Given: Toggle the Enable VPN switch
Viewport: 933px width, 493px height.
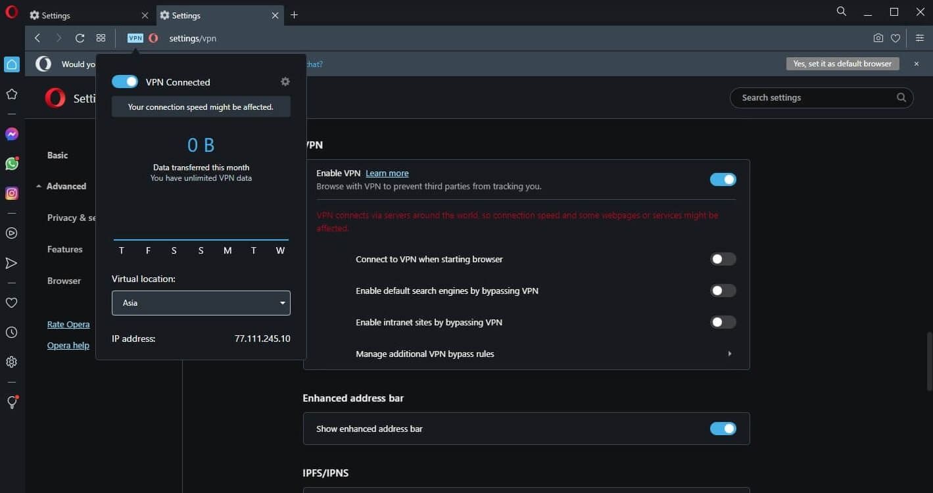Looking at the screenshot, I should [723, 179].
